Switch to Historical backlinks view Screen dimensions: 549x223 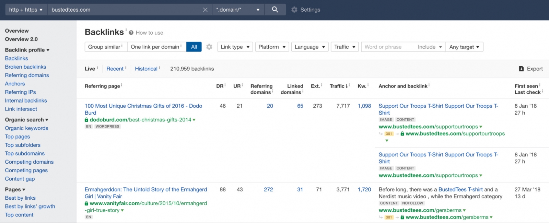coord(146,69)
